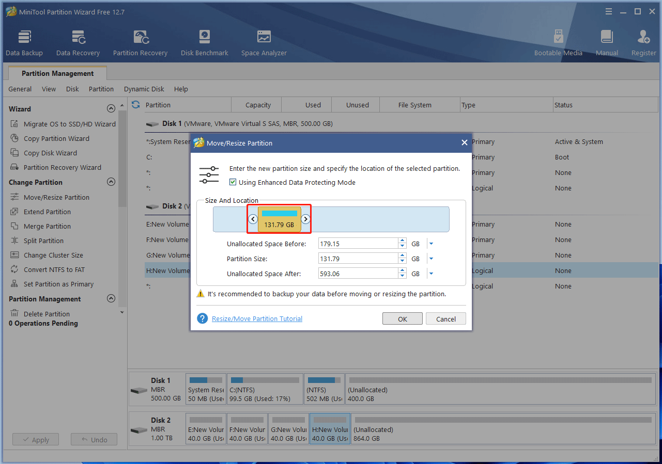Click the Partition Size input field
This screenshot has height=464, width=662.
(x=358, y=259)
